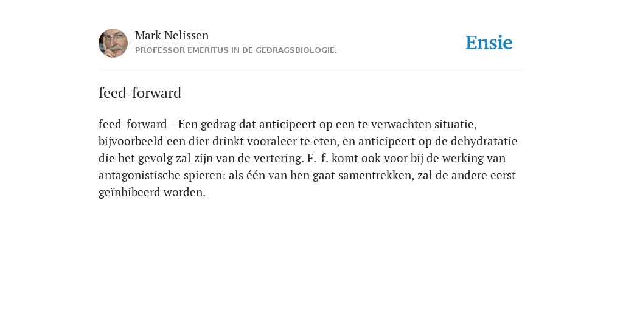This screenshot has height=311, width=623.
Task: Click the word 'samentrekken' in the text
Action: click(x=376, y=176)
